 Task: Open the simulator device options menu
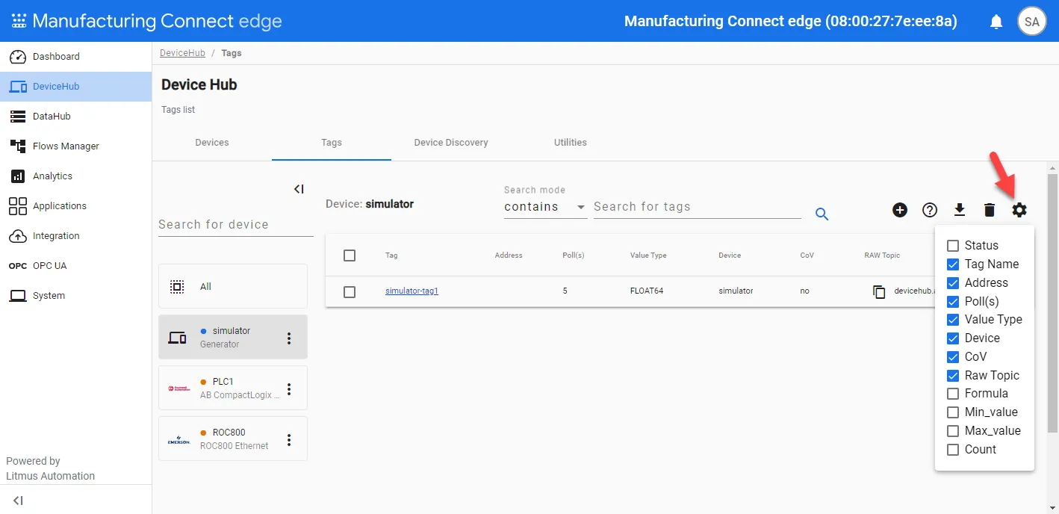point(290,338)
